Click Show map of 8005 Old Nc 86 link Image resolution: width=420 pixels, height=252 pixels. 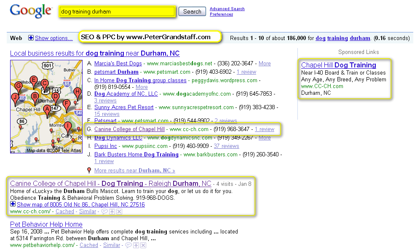pos(80,204)
